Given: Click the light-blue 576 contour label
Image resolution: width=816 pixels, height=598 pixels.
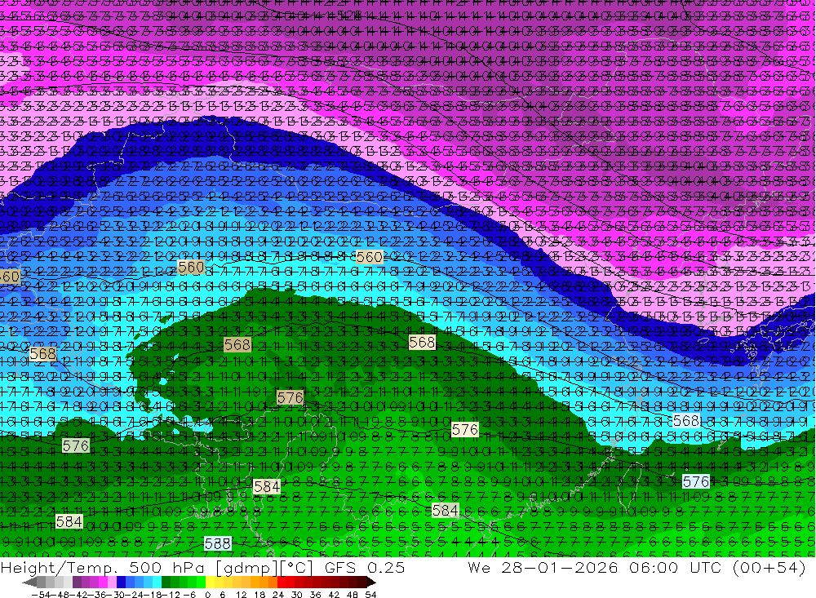Looking at the screenshot, I should click(696, 481).
